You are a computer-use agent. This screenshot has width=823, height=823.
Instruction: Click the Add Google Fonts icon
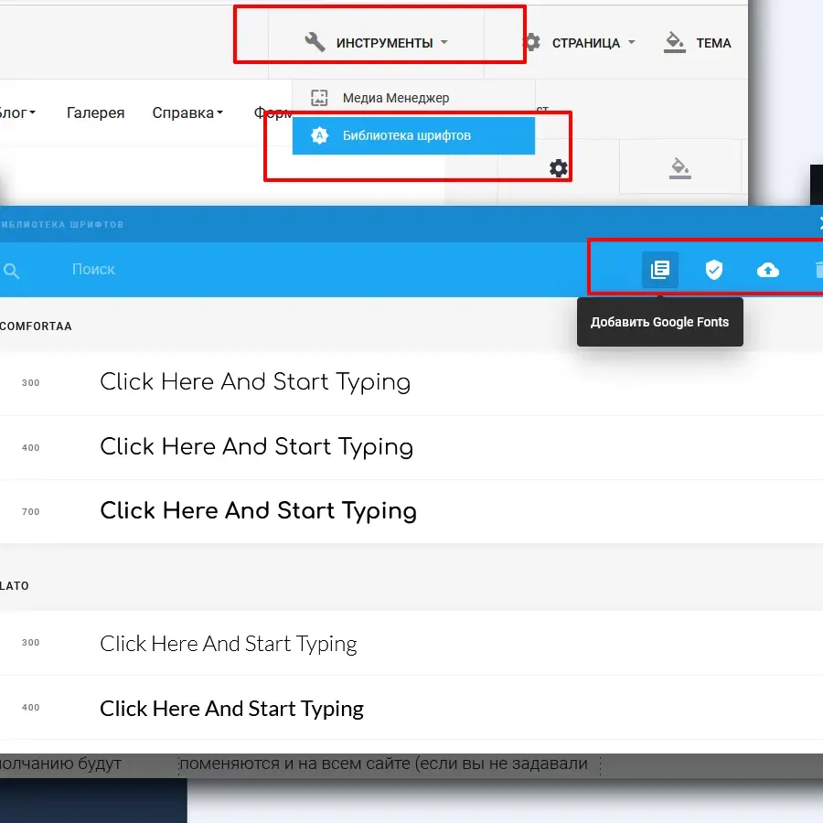pos(659,270)
